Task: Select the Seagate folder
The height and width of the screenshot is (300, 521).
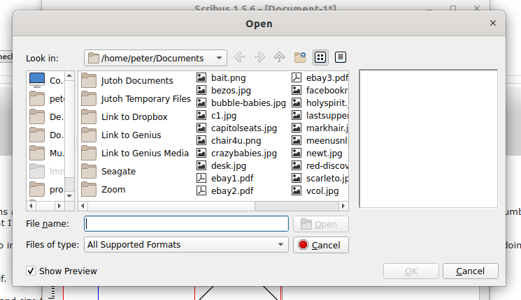Action: [118, 171]
